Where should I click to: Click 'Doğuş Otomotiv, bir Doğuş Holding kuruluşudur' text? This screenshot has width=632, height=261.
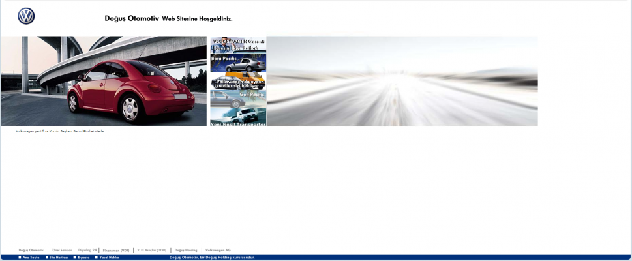point(213,257)
